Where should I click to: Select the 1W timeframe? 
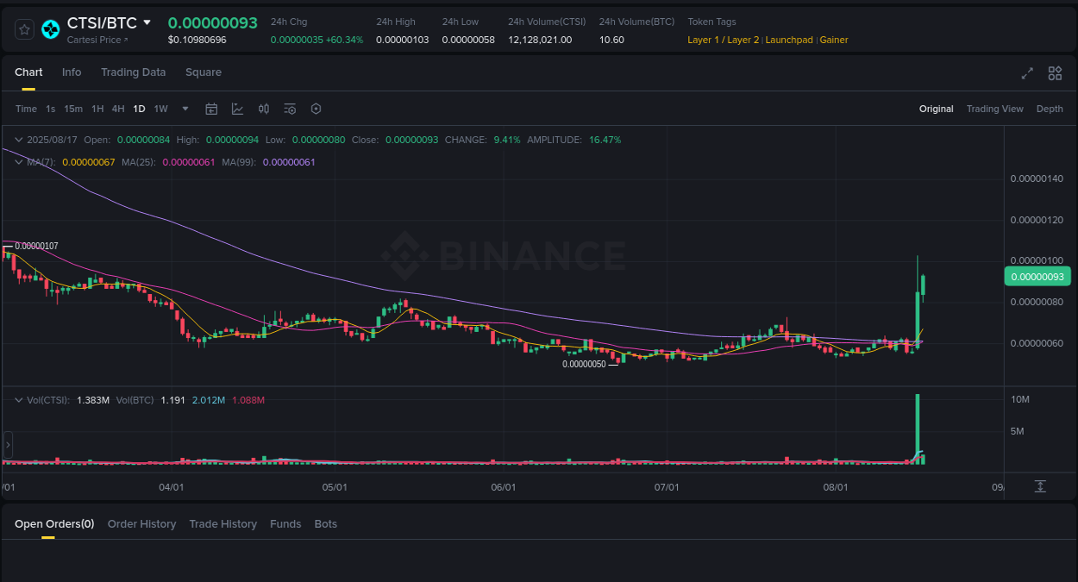tap(160, 109)
